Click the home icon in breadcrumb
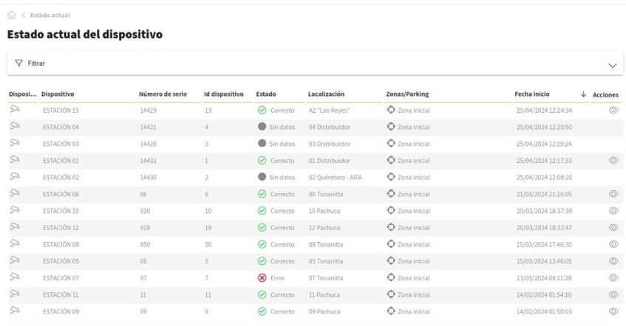This screenshot has width=626, height=326. coord(12,15)
